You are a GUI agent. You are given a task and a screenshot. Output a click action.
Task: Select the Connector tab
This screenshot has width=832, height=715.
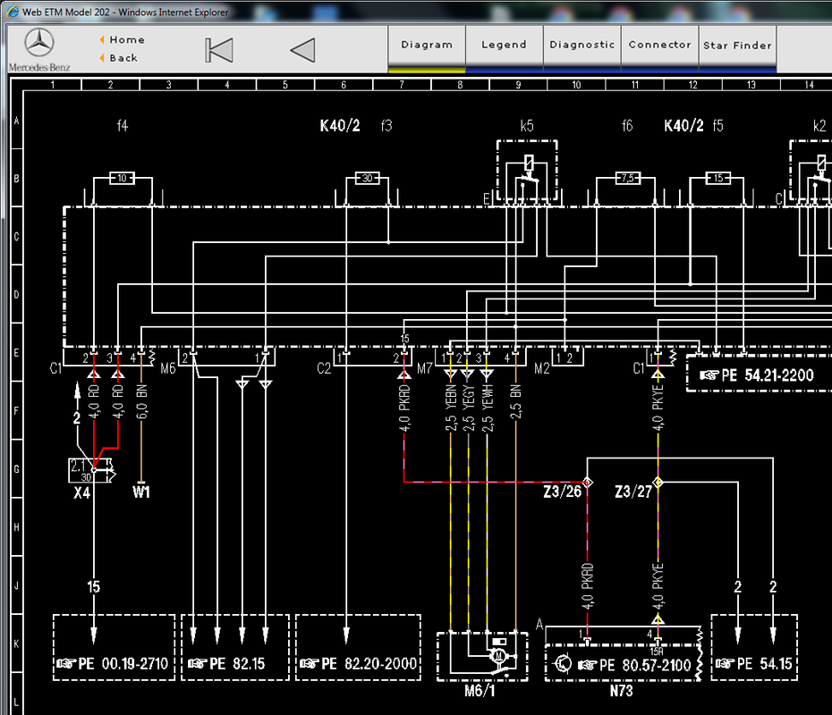tap(659, 46)
